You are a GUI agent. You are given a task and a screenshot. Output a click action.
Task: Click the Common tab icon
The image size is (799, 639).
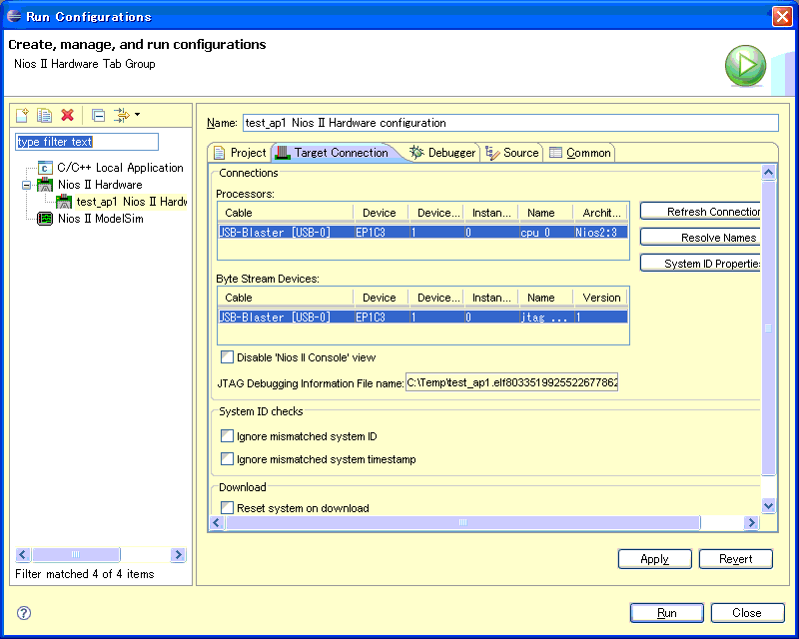coord(555,153)
